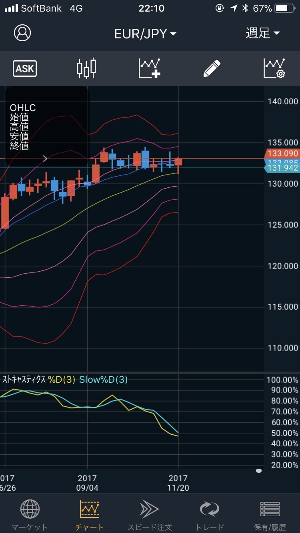Tap the 11/20 date axis marker
The image size is (300, 533).
[178, 483]
